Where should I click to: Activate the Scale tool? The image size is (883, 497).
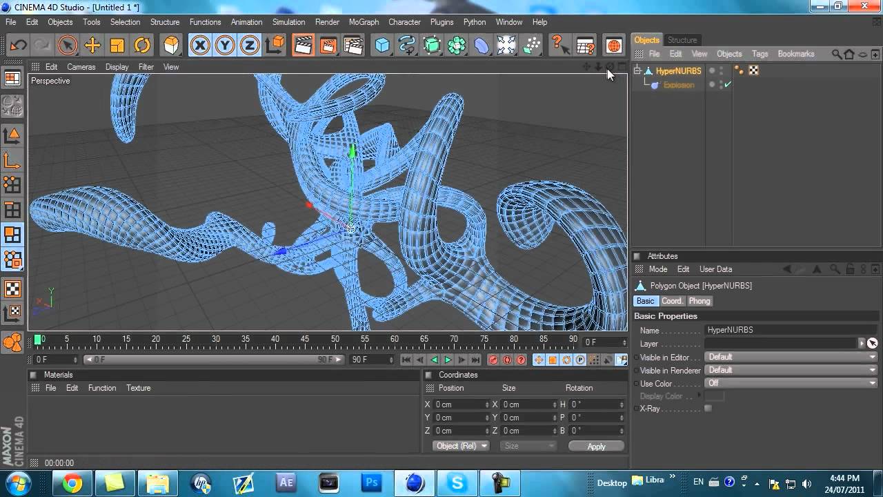[x=117, y=46]
